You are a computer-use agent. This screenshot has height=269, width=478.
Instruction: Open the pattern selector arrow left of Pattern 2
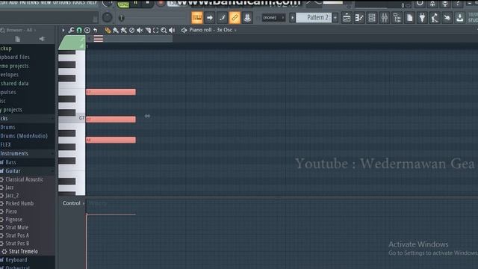(292, 18)
